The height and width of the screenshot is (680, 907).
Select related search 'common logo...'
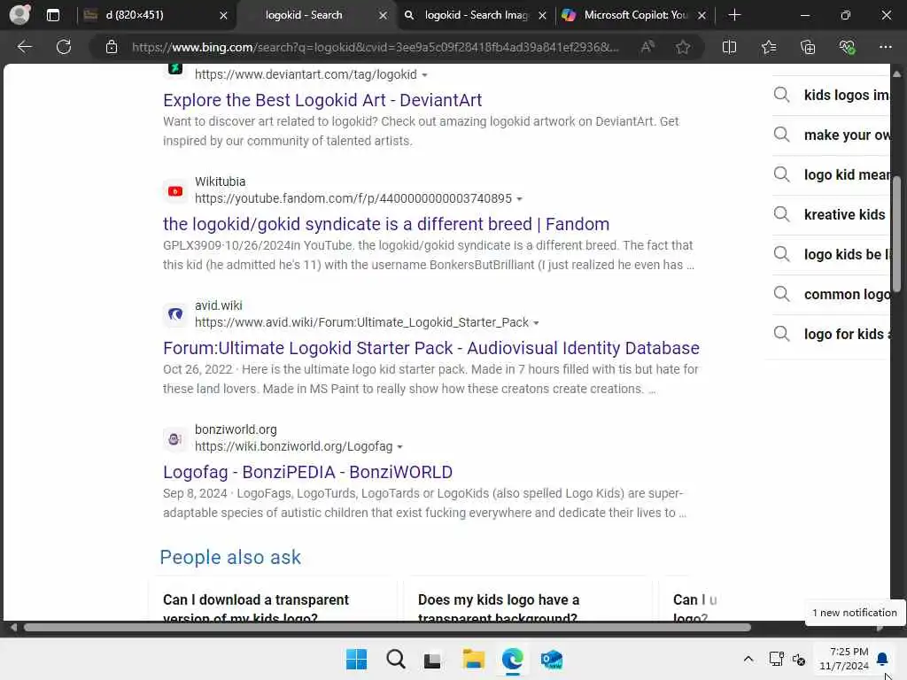tap(831, 294)
